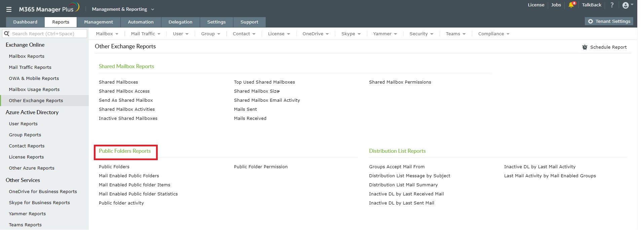Screen dimensions: 644x230
Task: Open OneDrive for Business Reports
Action: [x=43, y=192]
